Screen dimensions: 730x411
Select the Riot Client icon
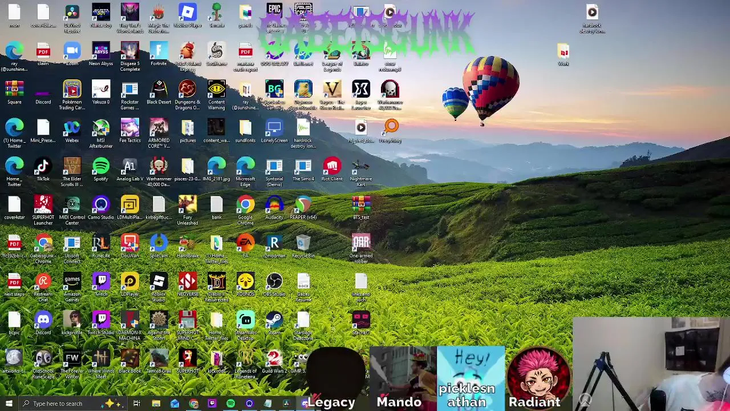(332, 169)
